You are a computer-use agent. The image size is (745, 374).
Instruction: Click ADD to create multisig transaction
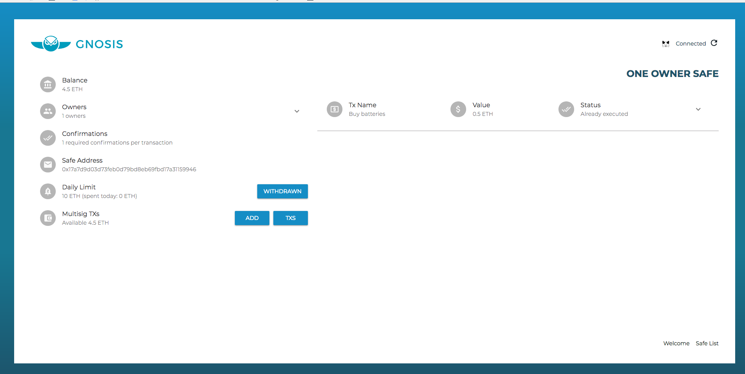[252, 218]
